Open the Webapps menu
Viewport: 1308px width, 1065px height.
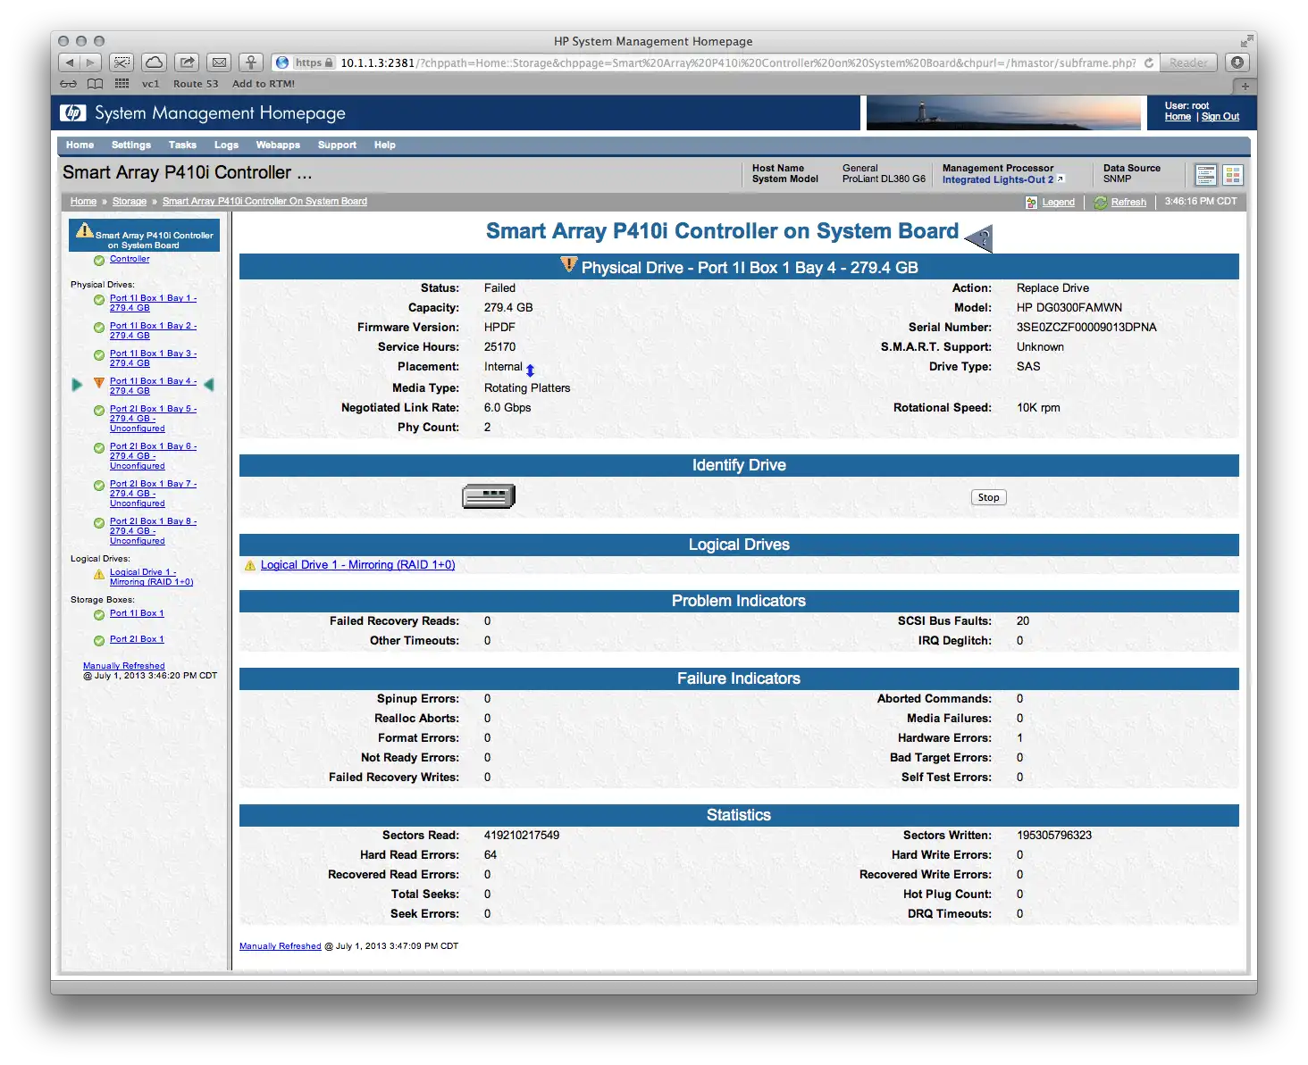(278, 145)
